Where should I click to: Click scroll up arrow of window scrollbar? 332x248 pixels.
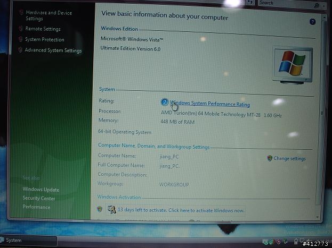(324, 18)
